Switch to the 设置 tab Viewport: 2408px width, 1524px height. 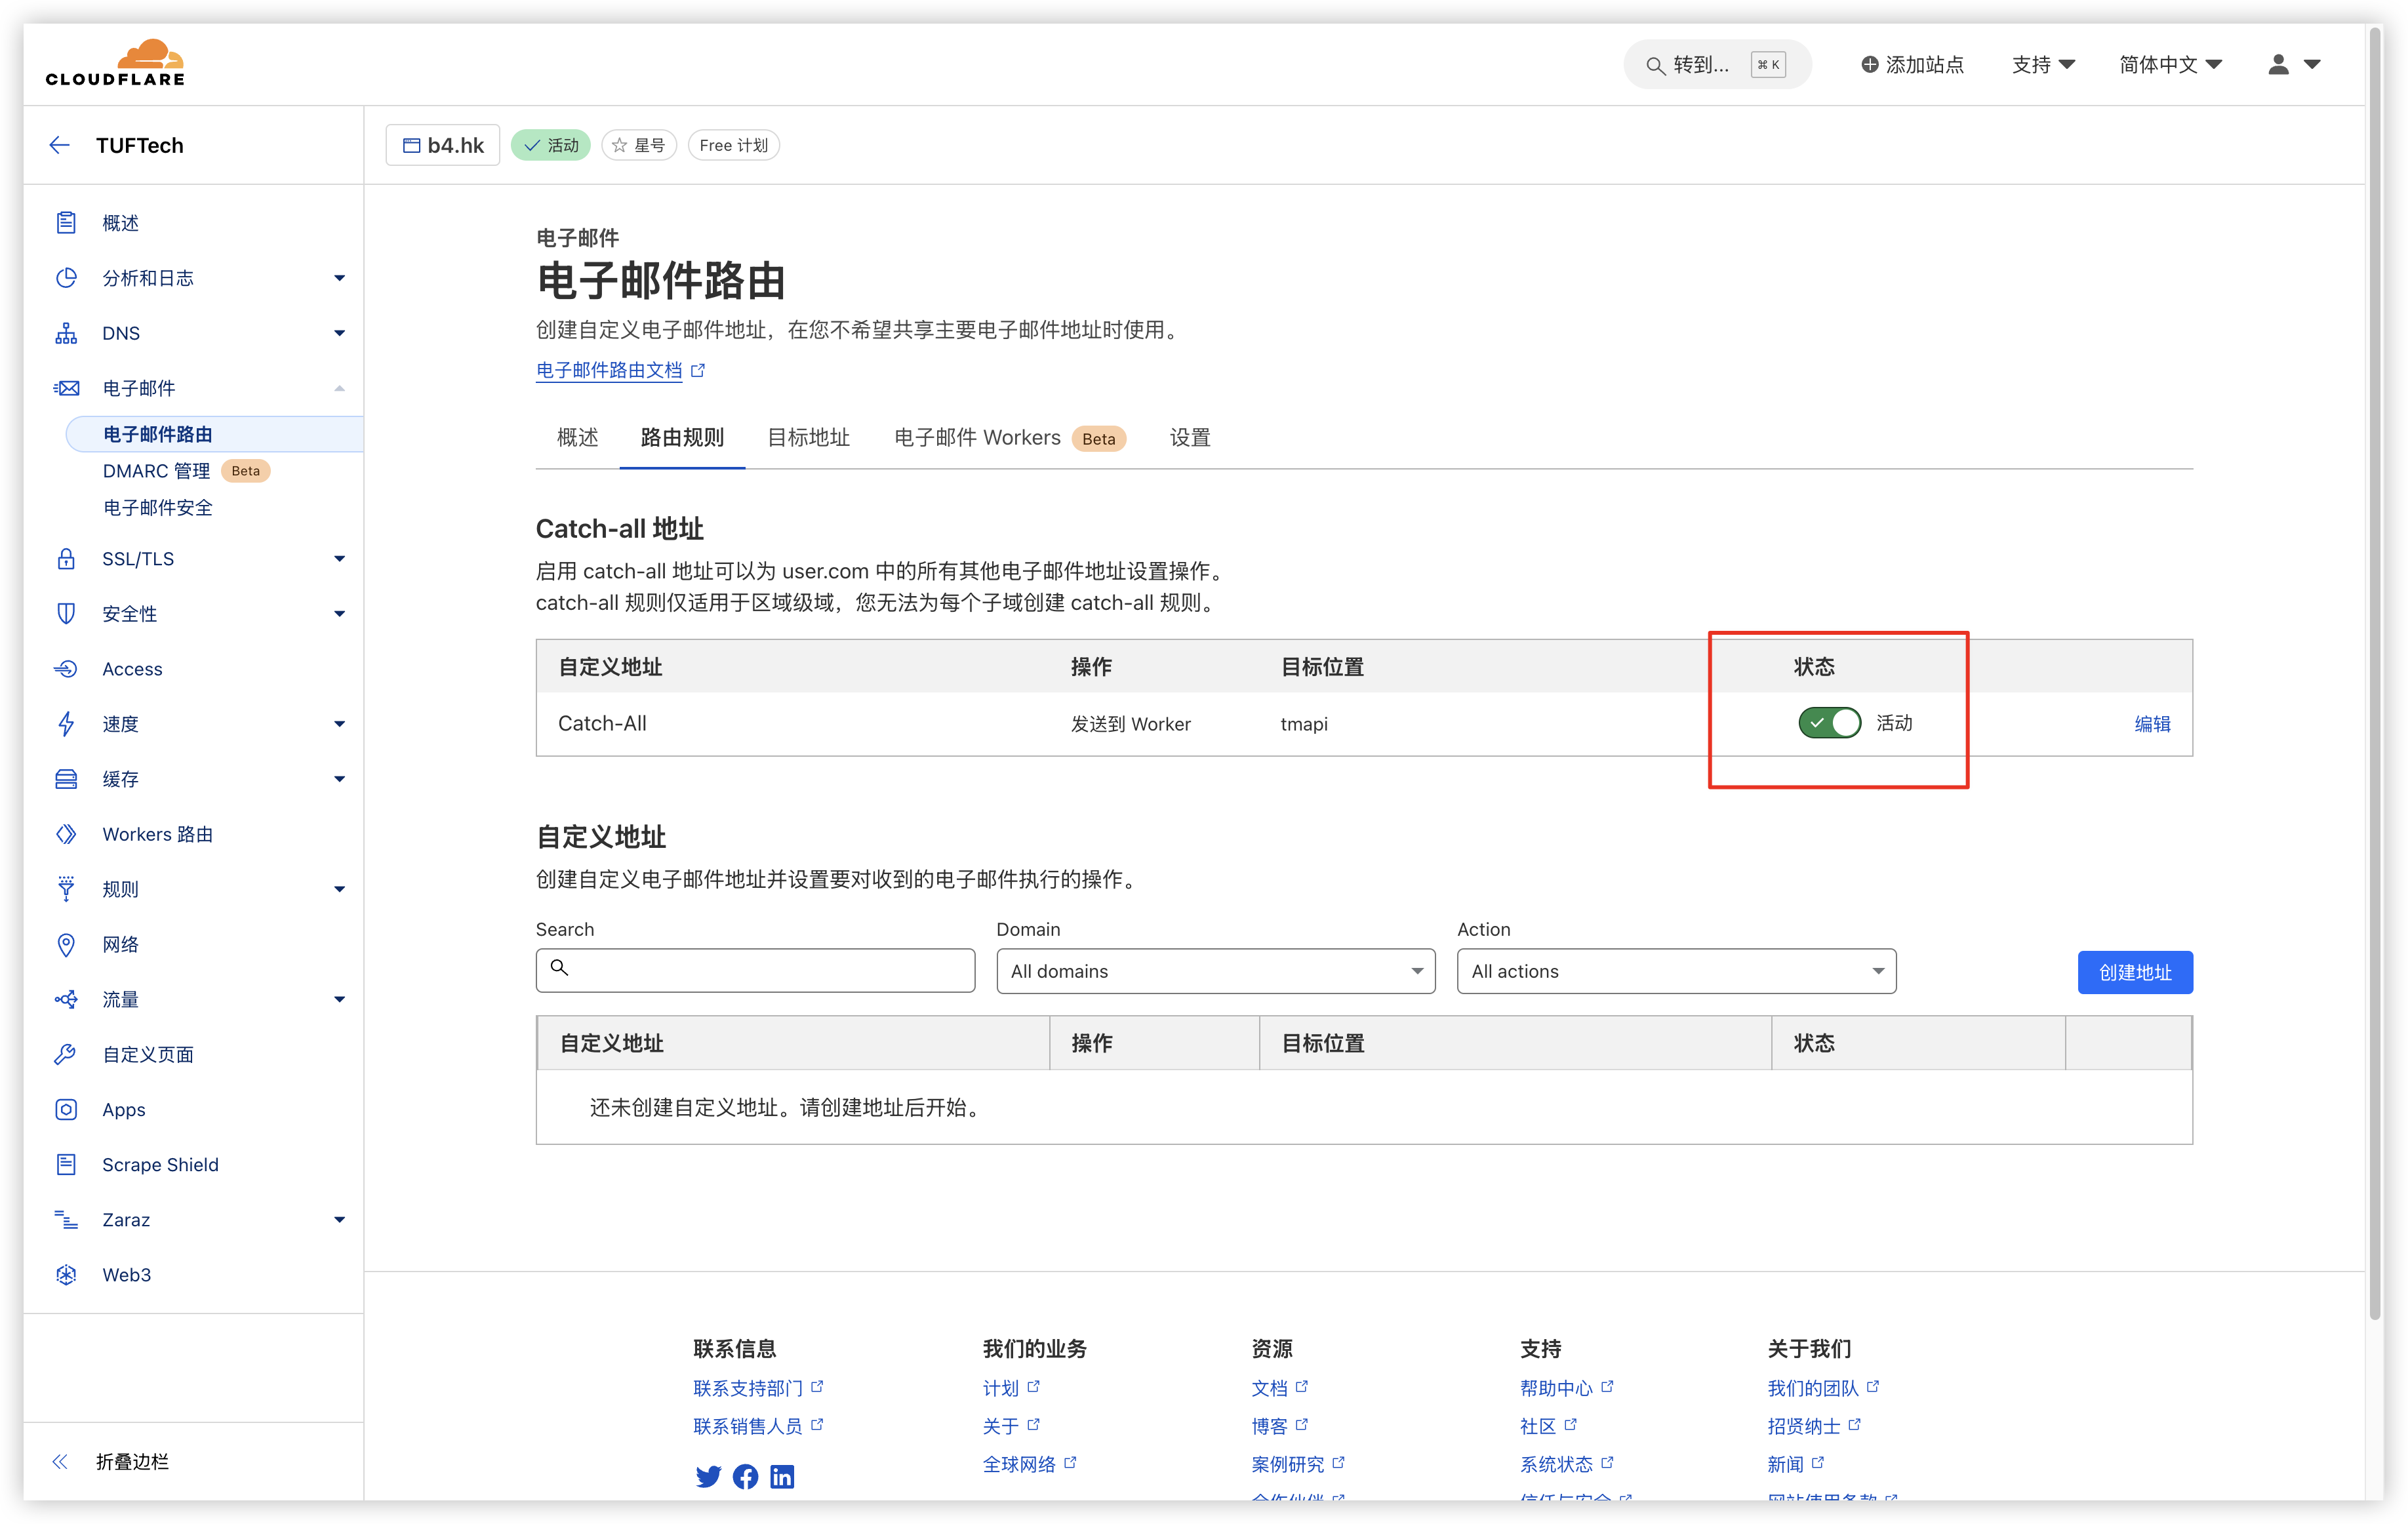coord(1189,437)
